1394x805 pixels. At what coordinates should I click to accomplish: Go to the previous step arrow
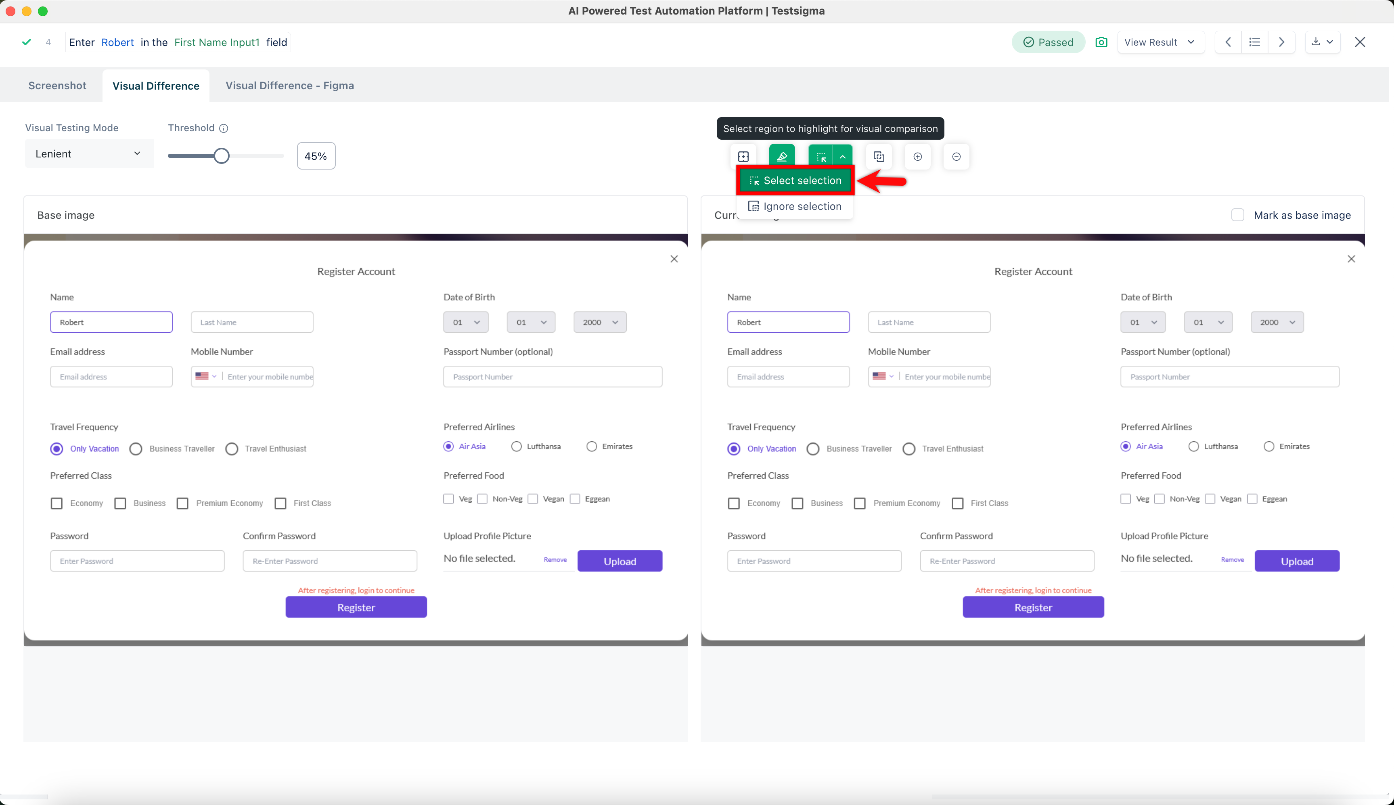[1228, 42]
